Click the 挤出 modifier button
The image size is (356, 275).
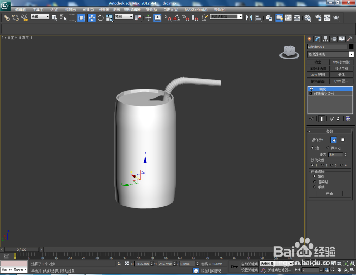coord(318,62)
